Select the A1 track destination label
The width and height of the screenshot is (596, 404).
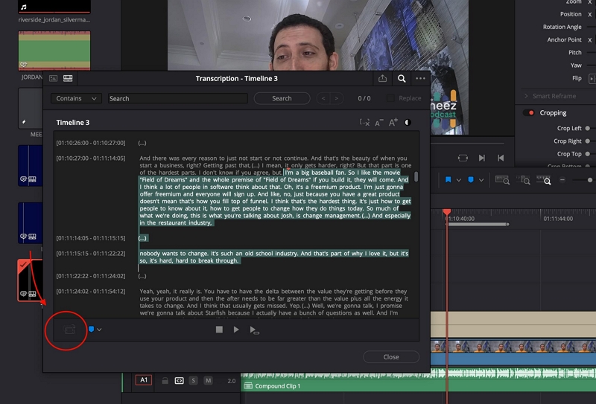[144, 380]
